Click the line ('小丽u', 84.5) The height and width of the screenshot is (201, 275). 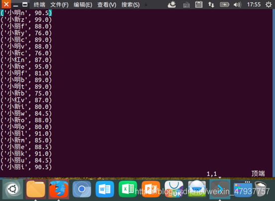pos(26,160)
